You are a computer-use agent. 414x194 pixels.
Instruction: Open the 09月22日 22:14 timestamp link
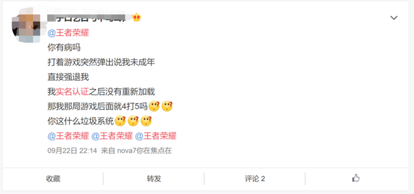72,151
